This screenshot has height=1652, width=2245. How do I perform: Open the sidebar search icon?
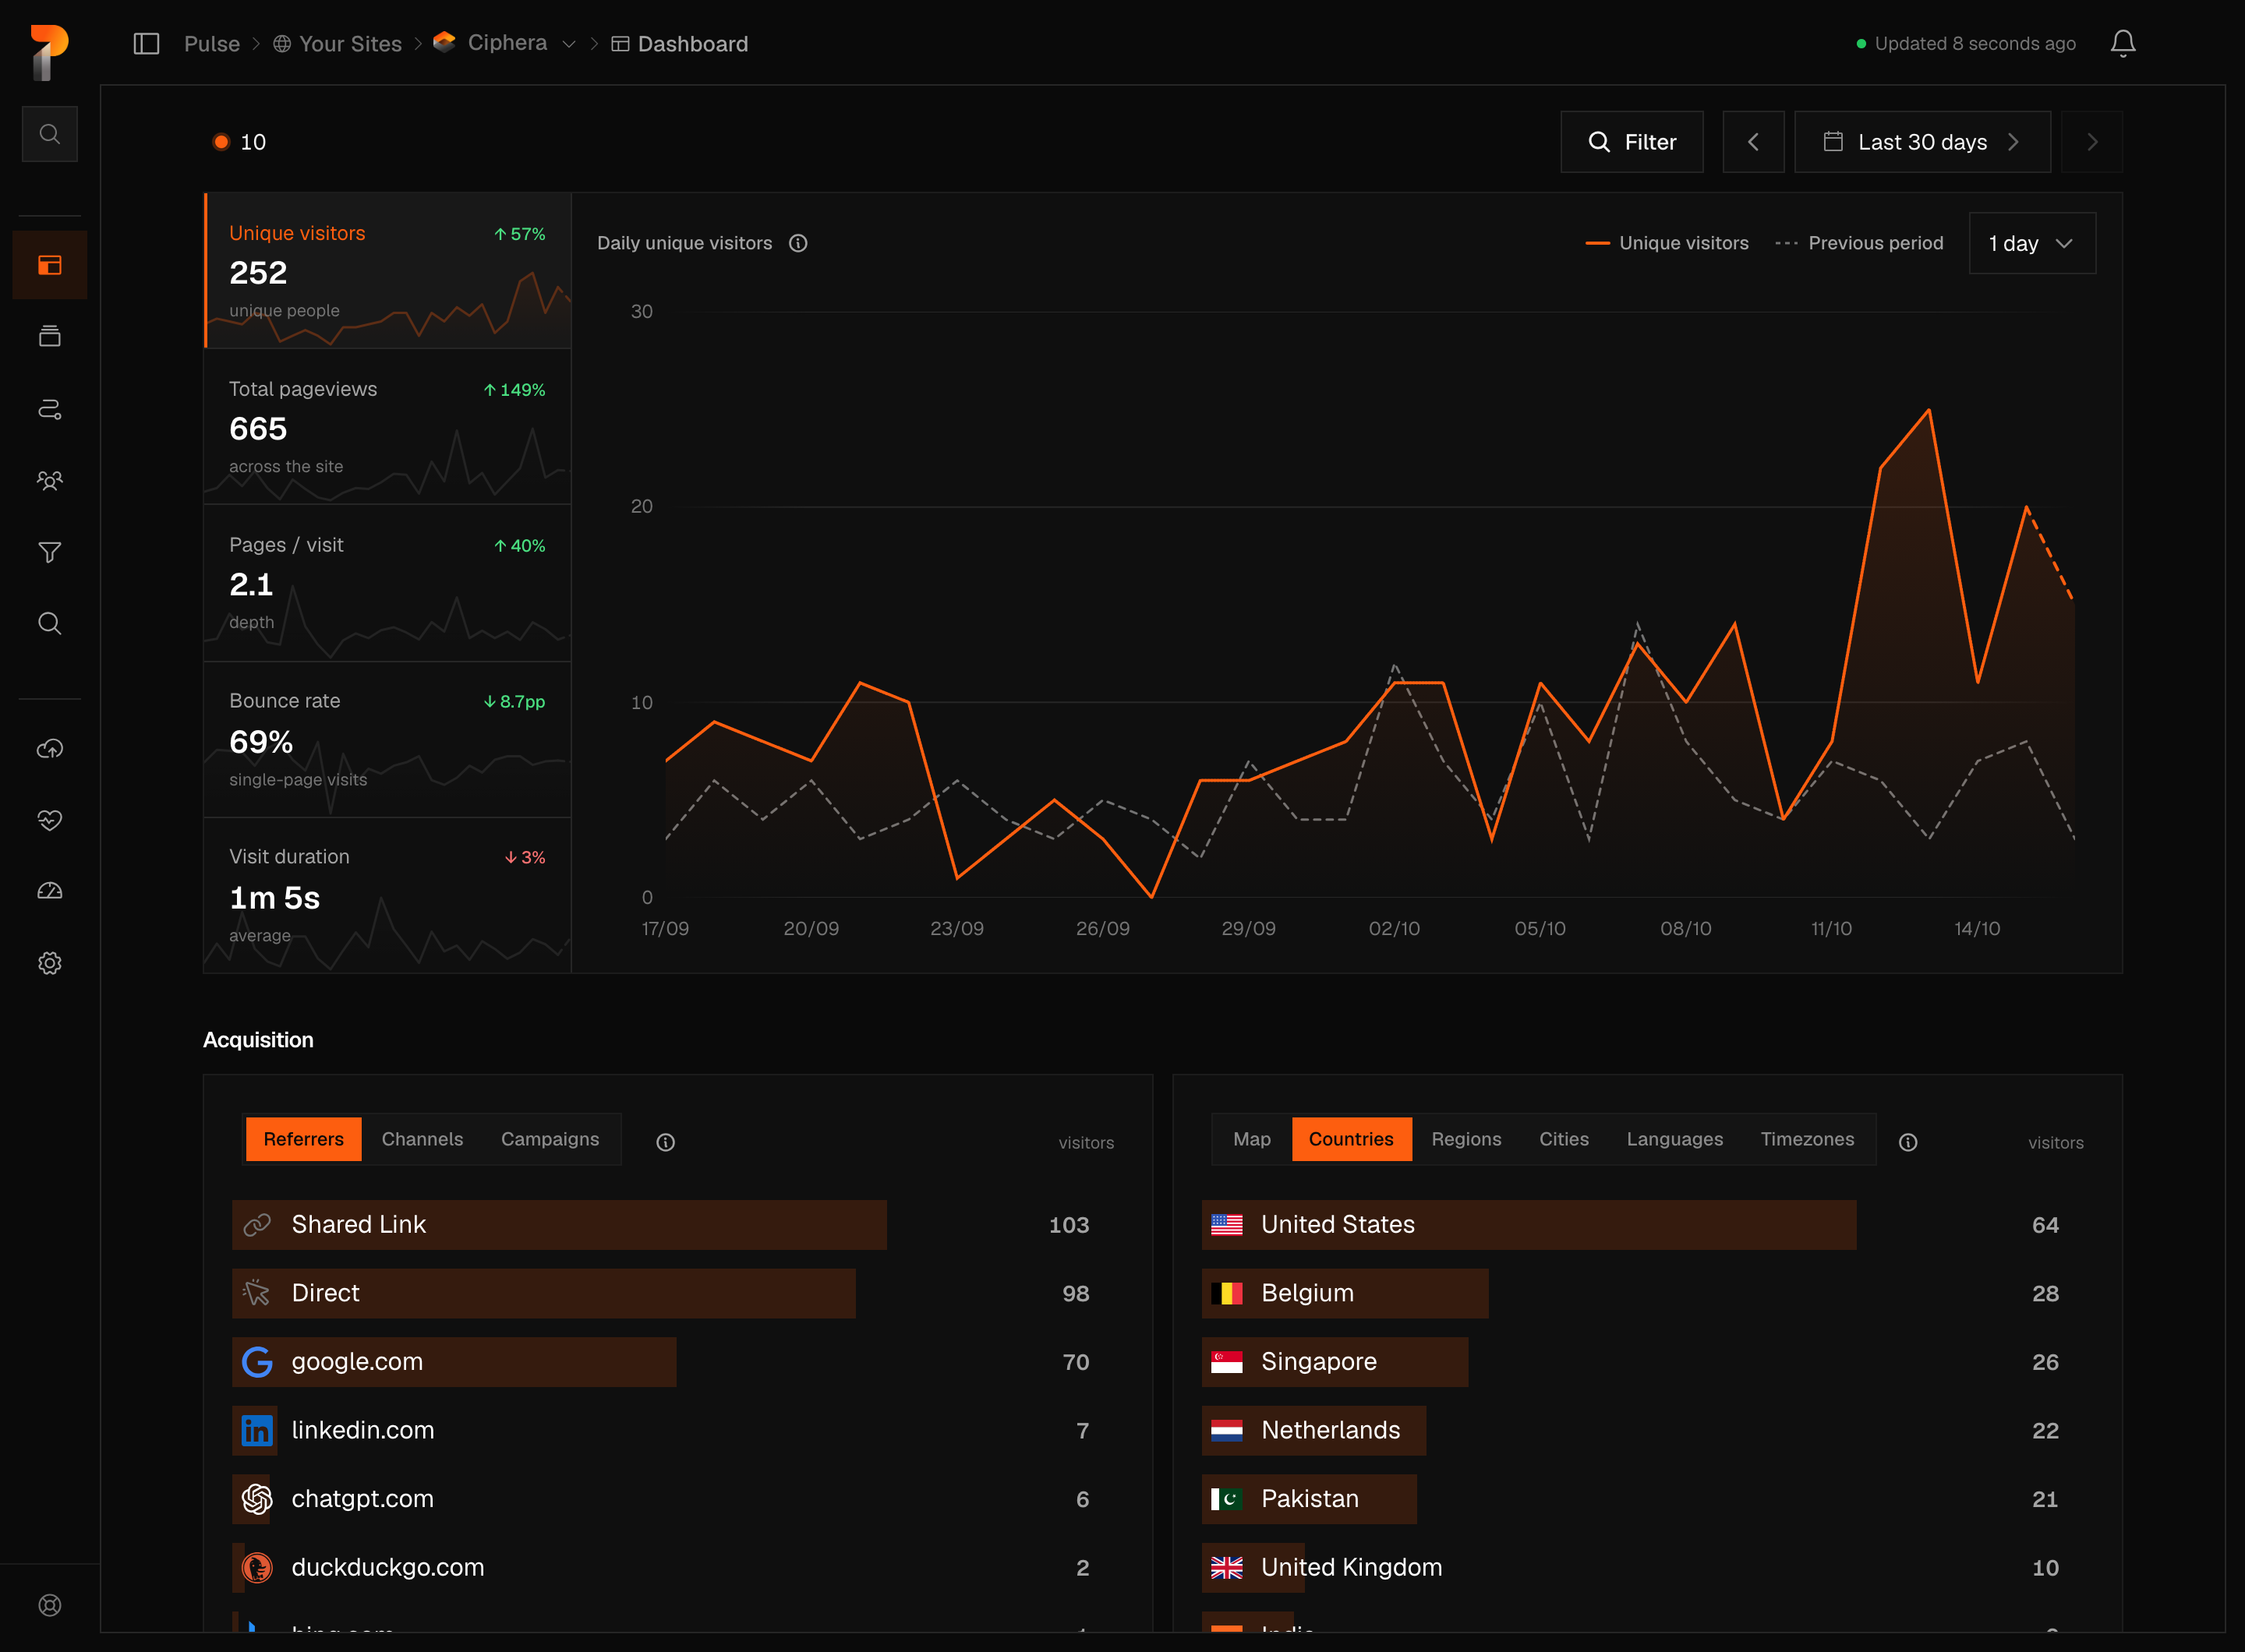click(x=49, y=134)
